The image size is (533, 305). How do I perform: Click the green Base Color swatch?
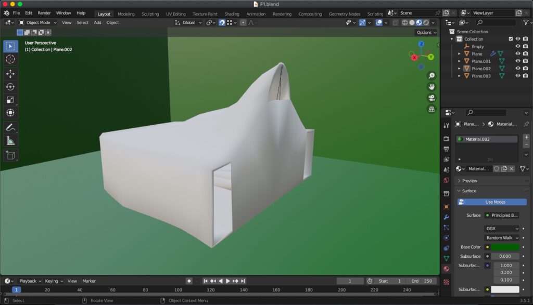coord(505,247)
